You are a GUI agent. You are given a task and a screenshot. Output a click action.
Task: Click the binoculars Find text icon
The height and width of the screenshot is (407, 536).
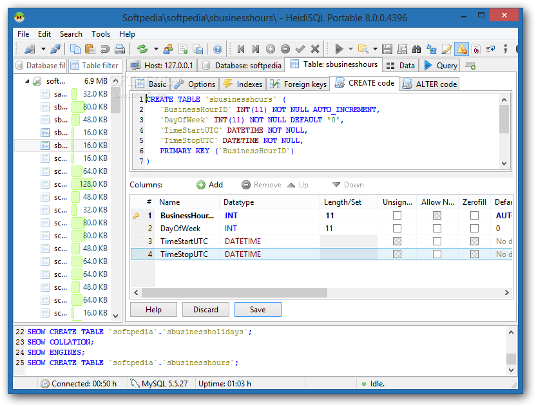click(x=416, y=49)
